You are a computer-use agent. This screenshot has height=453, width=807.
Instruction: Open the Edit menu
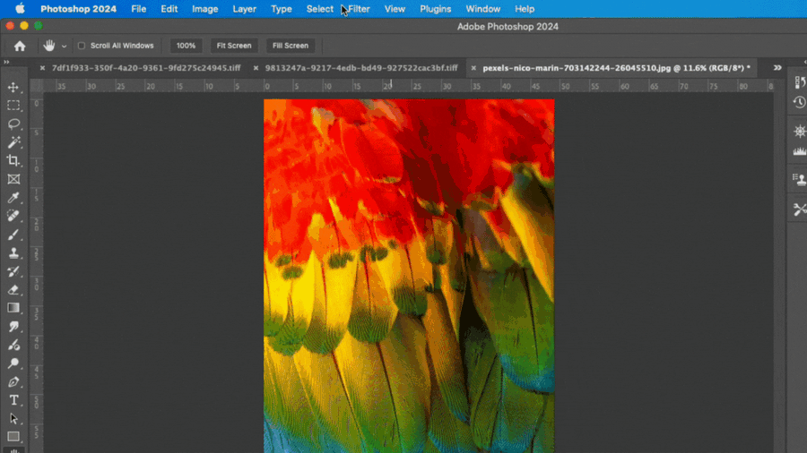(x=169, y=9)
